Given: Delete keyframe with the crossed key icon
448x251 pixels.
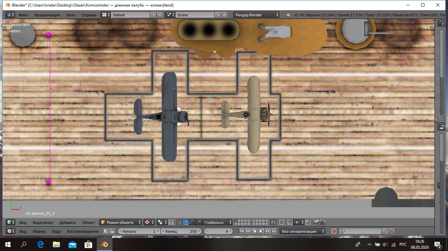Looking at the screenshot, I should coord(391,231).
